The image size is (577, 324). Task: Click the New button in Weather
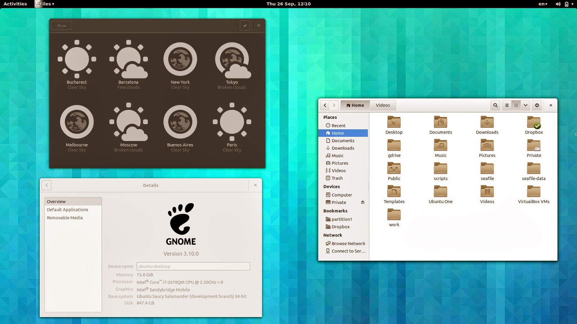(x=62, y=26)
